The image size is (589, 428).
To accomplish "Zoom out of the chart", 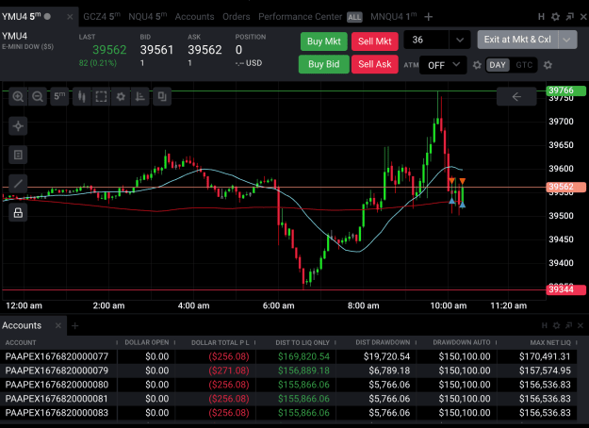I will coord(38,96).
